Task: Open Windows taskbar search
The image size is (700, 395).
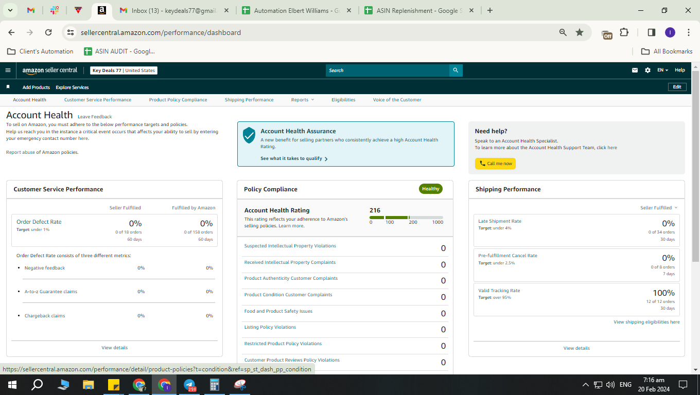Action: coord(37,385)
